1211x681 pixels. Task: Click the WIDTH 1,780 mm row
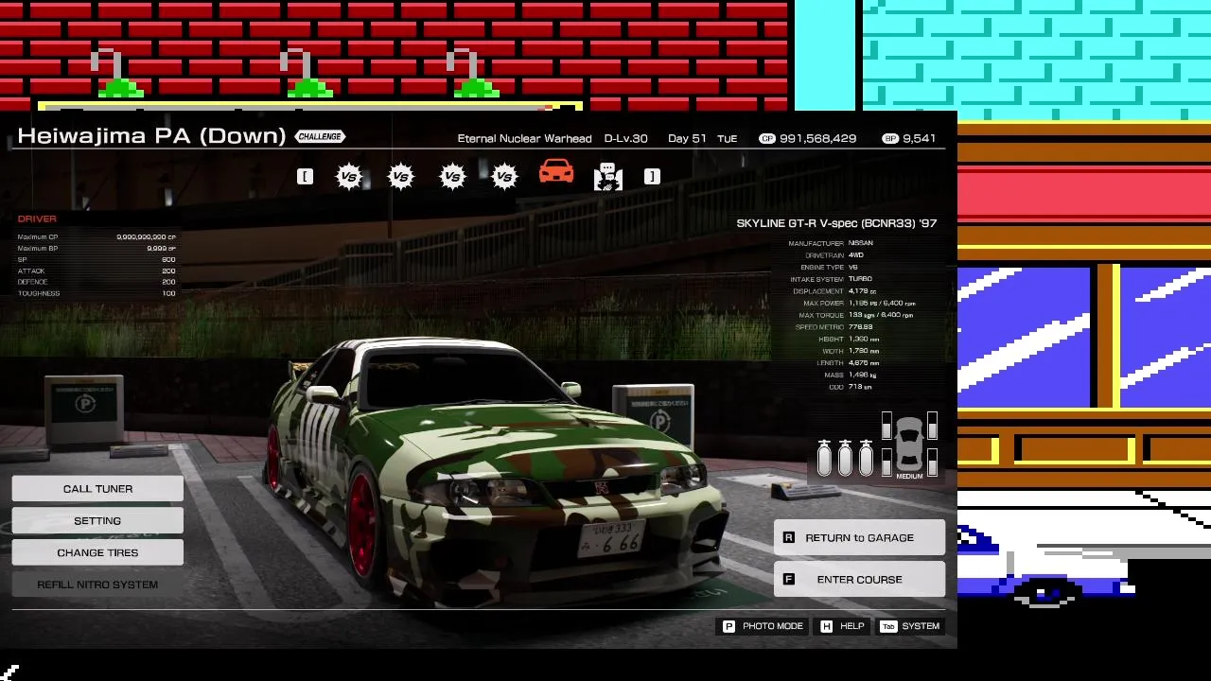(851, 351)
